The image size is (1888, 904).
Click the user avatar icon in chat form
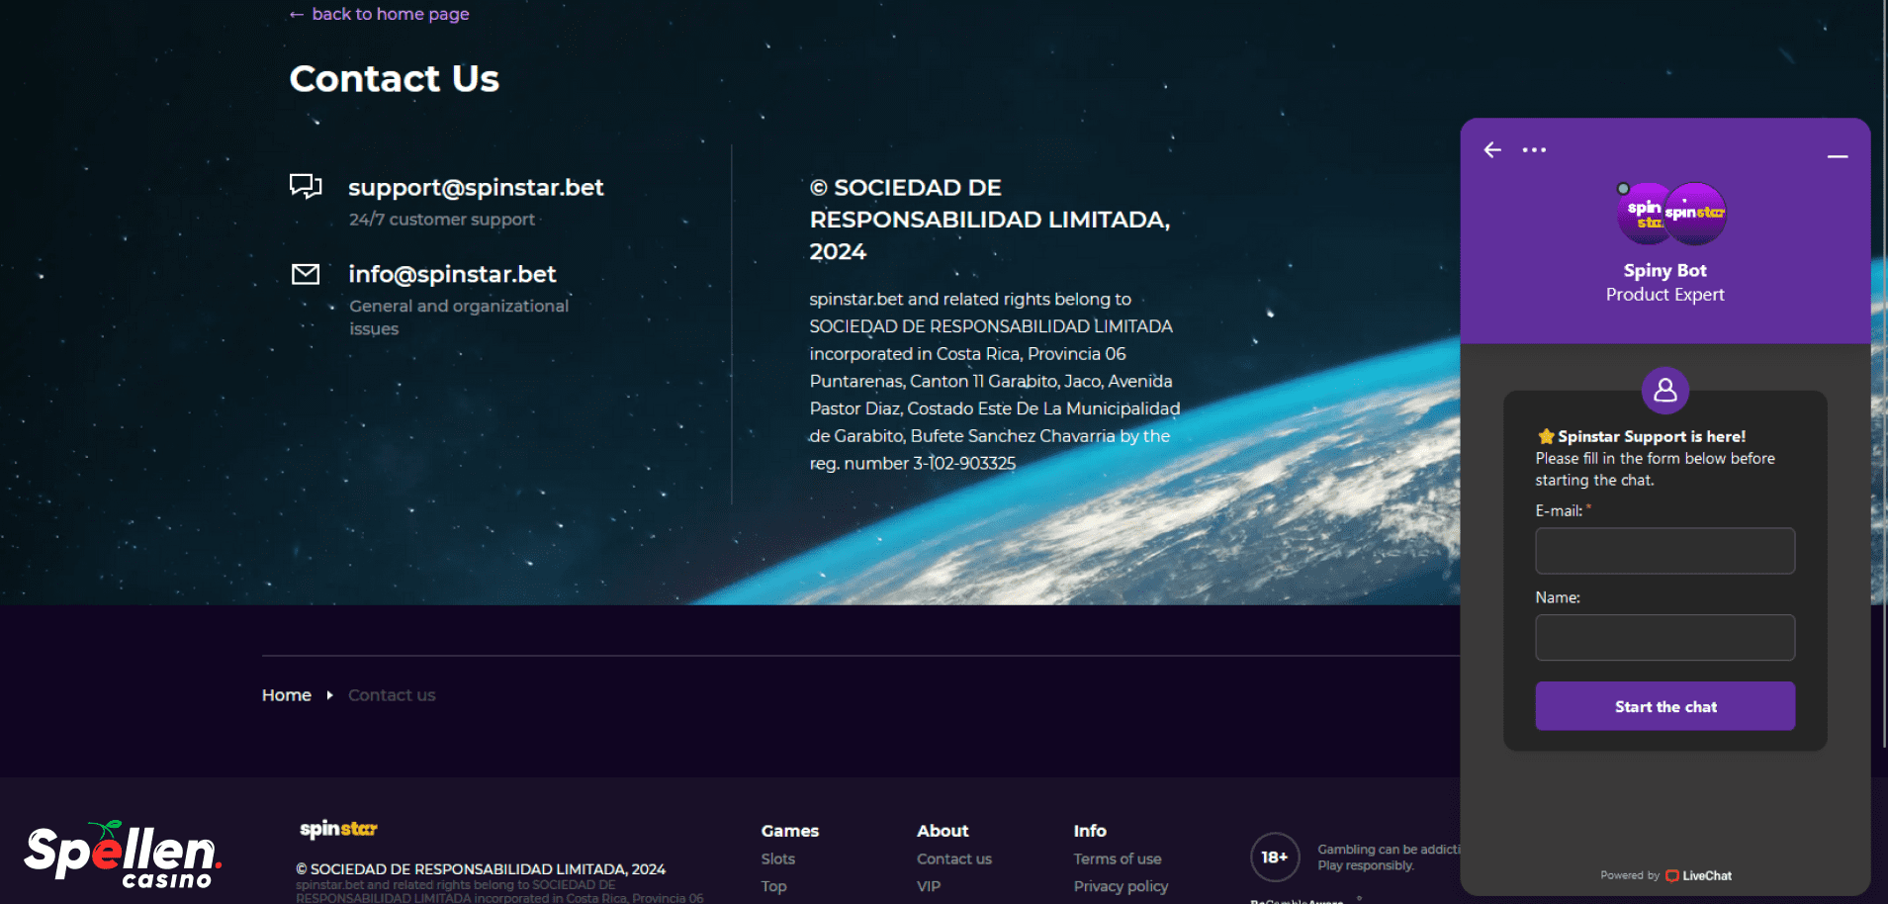tap(1665, 391)
